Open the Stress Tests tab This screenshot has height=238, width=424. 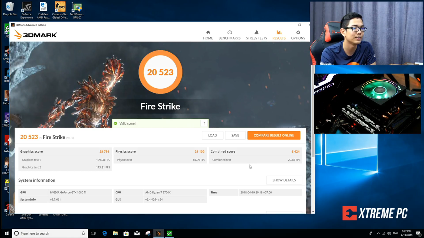pos(256,35)
